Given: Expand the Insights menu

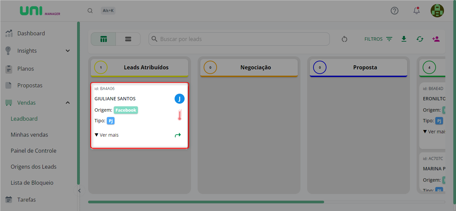Looking at the screenshot, I should point(68,51).
